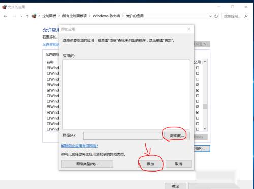This screenshot has height=189, width=254.
Task: Expand the chevron before 控制面板 breadcrumb
Action: 39,16
